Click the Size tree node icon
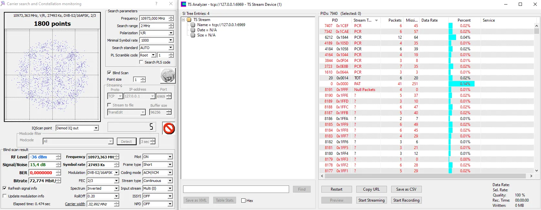 click(x=193, y=35)
